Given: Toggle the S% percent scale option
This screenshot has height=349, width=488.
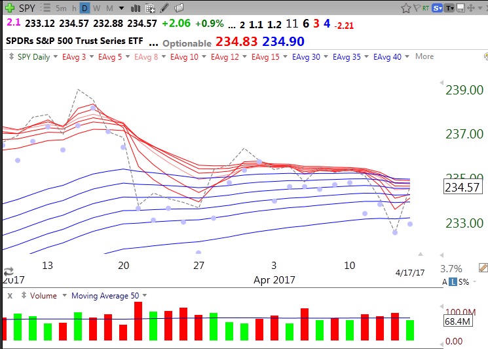Looking at the screenshot, I should pos(463,282).
